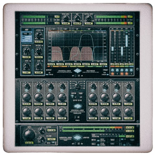Image resolution: width=156 pixels, height=156 pixels.
Task: Click R channel 55.0 Hz band type icon
Action: pyautogui.click(x=93, y=90)
